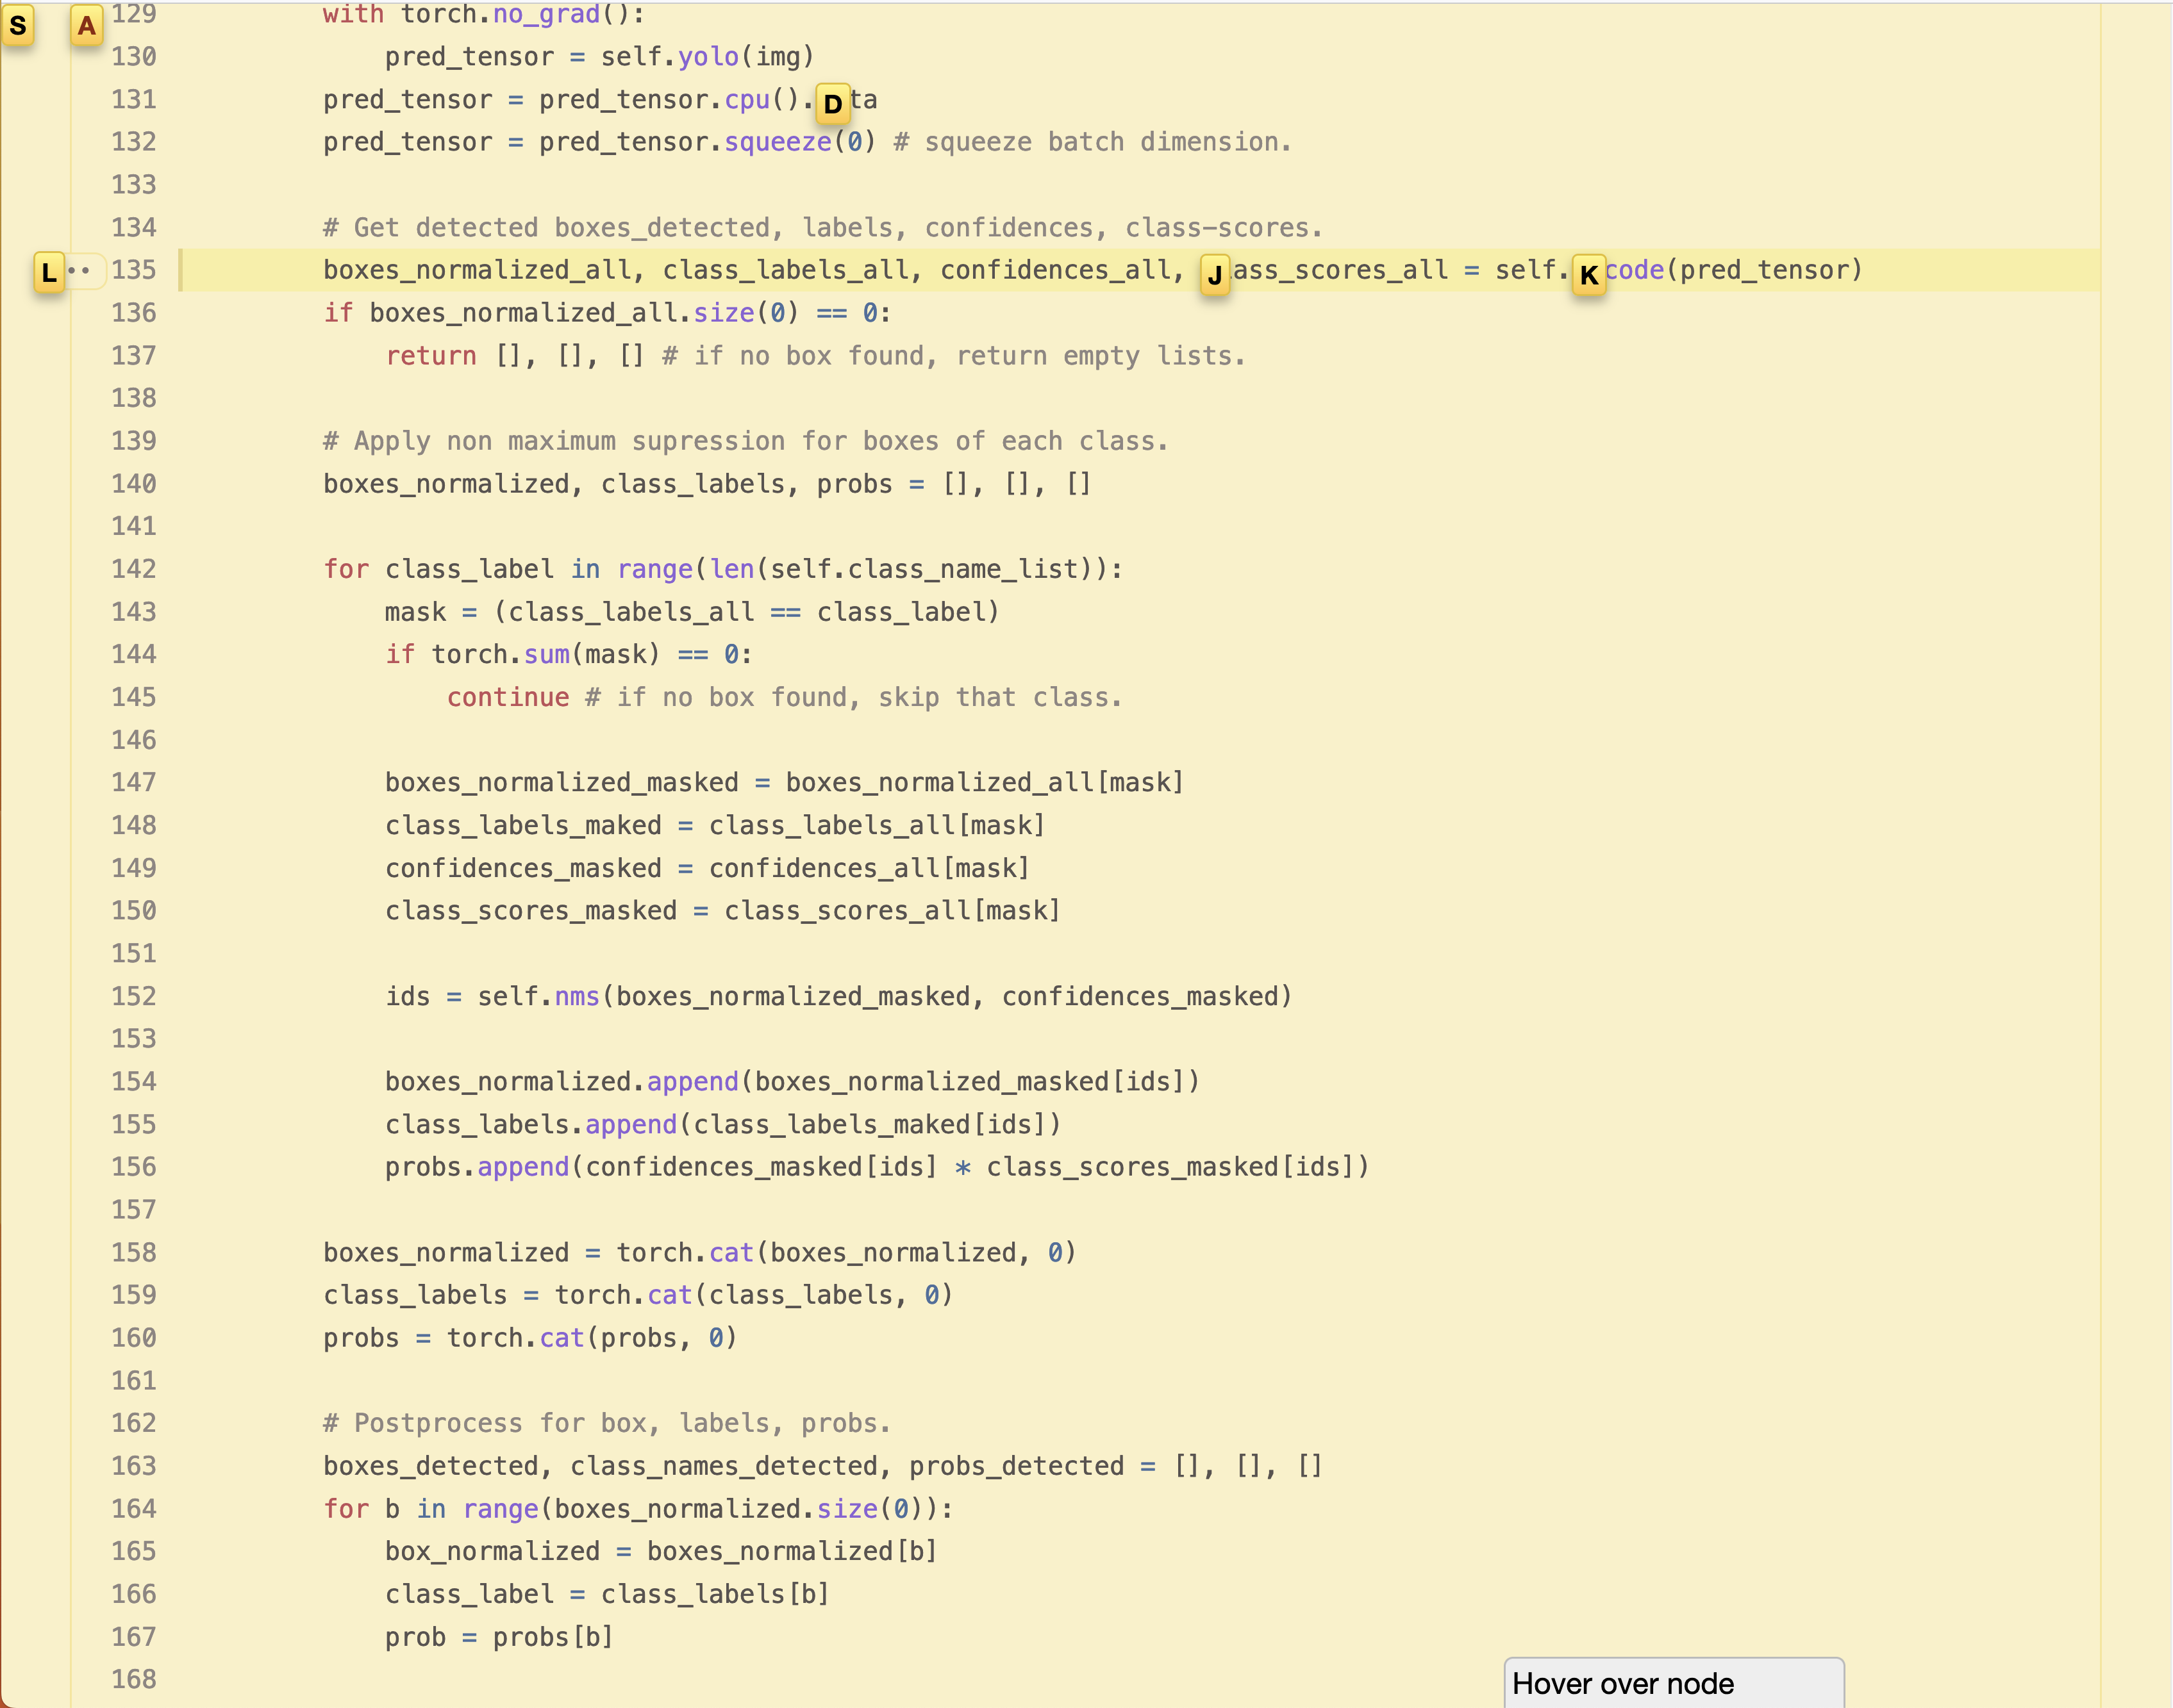Click 'confidences_masked' variable on line 149
The image size is (2173, 1708).
[523, 868]
